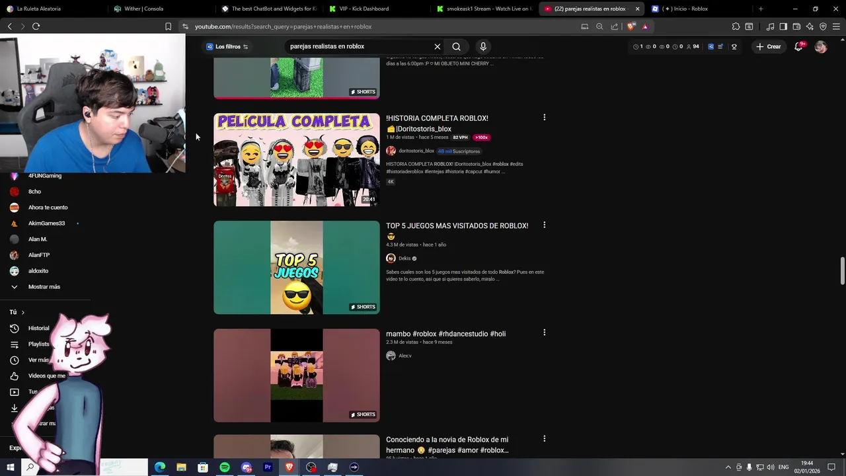Screen dimensions: 846x476
Task: Open Microsoft Edge from the taskbar
Action: click(160, 467)
